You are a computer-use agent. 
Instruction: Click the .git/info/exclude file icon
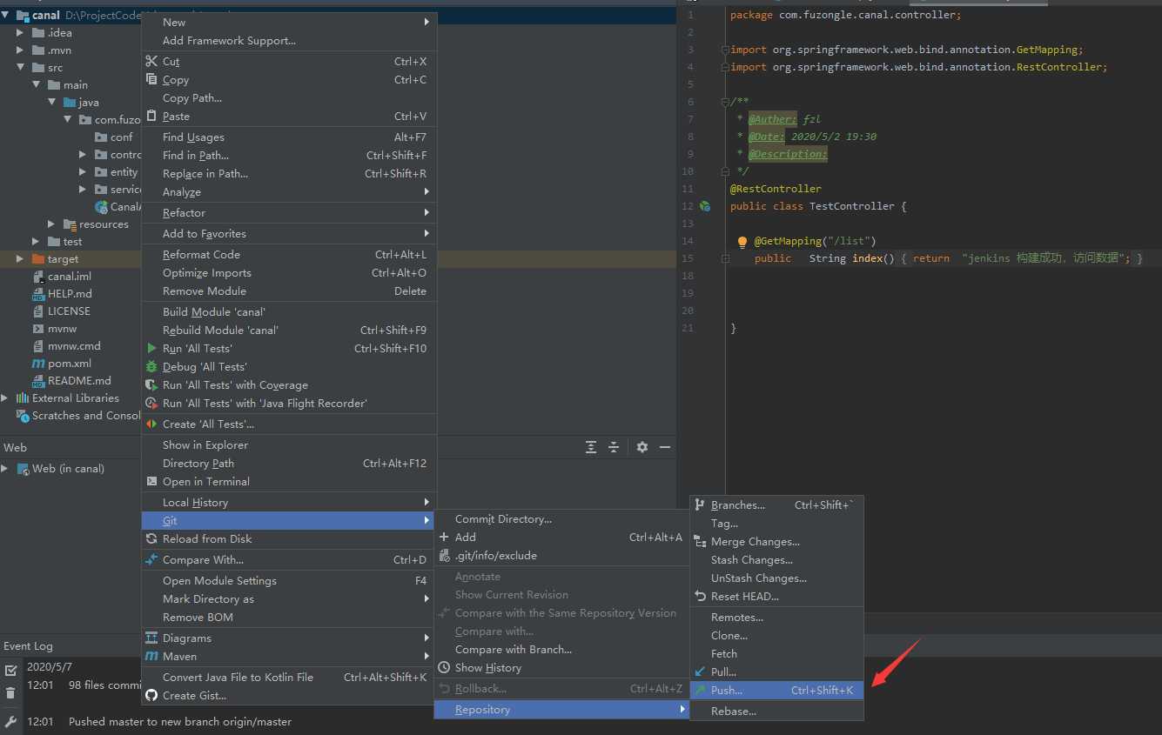point(444,555)
